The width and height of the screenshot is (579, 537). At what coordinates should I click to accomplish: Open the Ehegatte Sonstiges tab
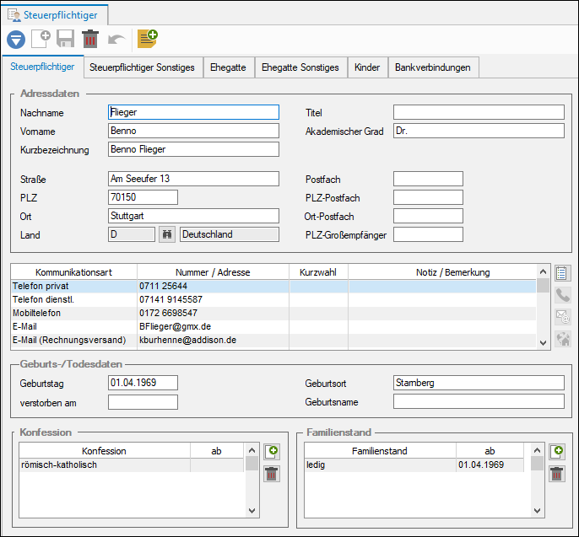300,67
